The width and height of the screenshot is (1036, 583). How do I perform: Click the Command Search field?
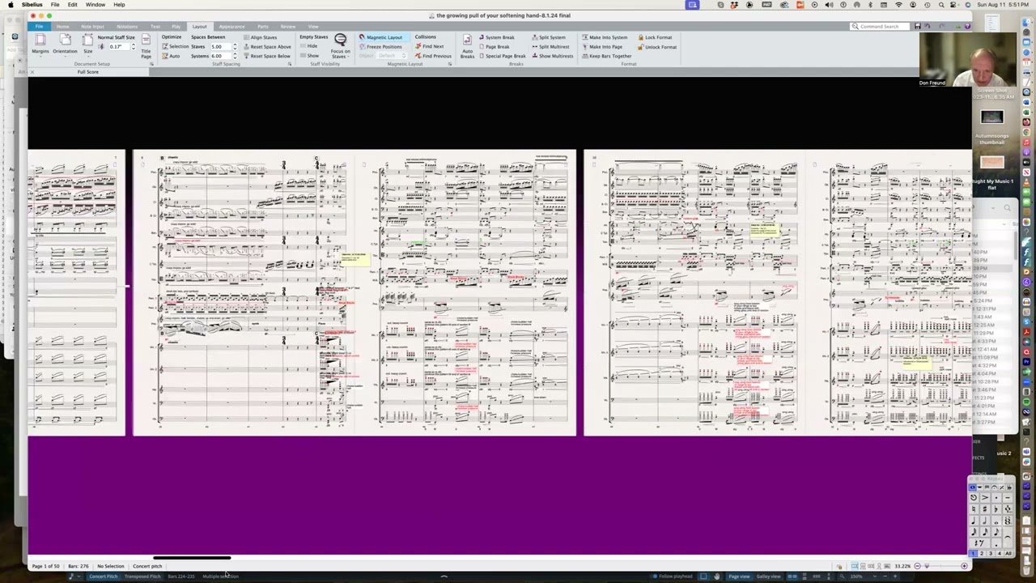[880, 27]
